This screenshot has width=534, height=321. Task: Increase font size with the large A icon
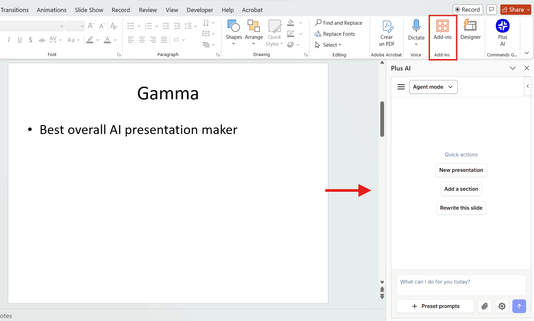(91, 26)
